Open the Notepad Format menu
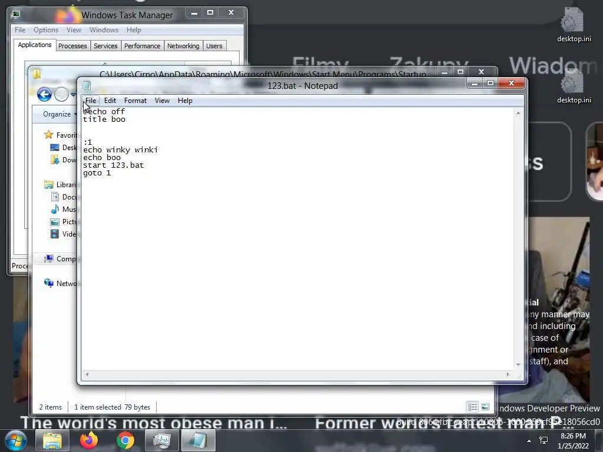This screenshot has height=452, width=603. coord(135,101)
